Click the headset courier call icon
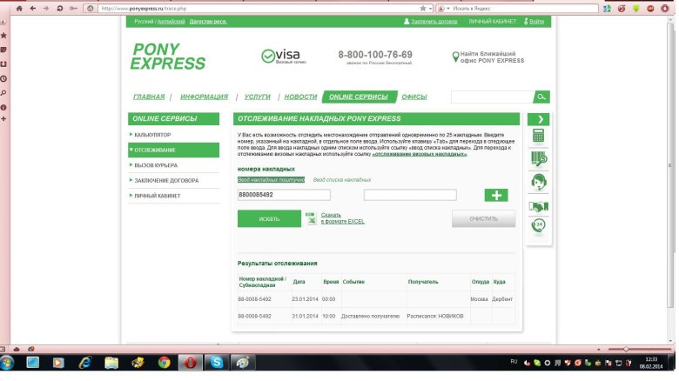Viewport: 679px width, 381px height. pos(539,182)
